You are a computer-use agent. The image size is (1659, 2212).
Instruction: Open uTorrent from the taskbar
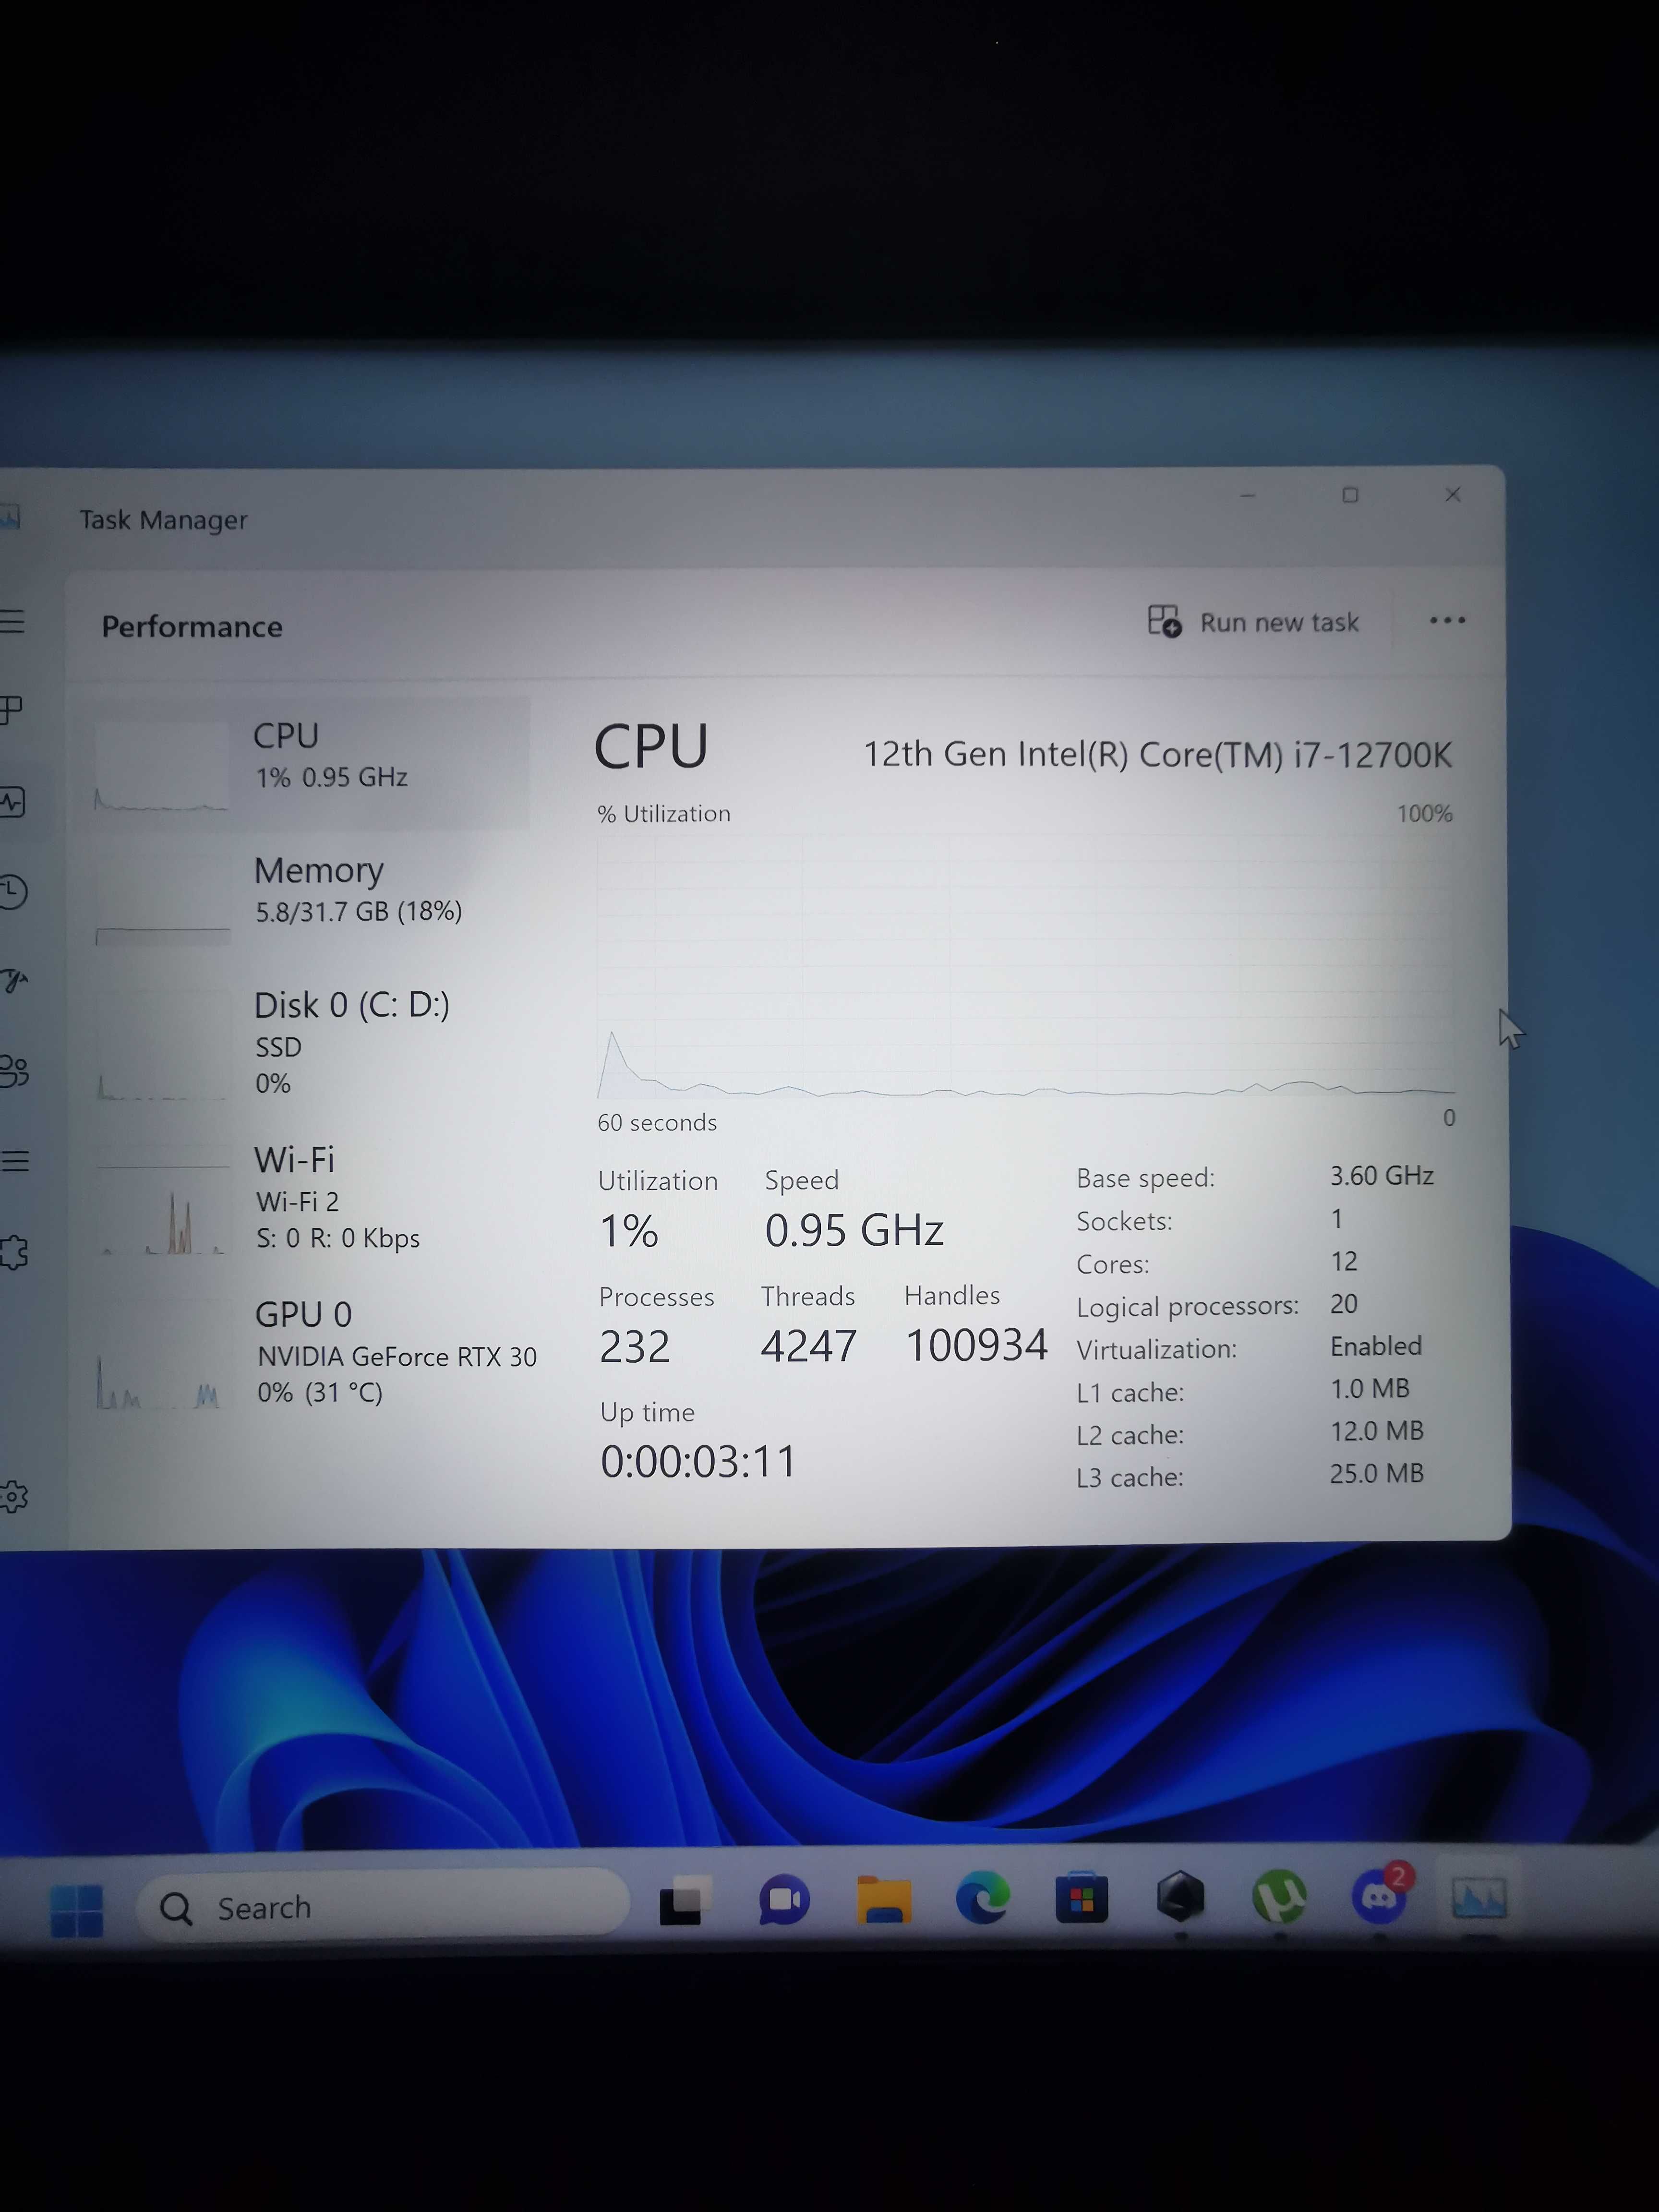[1279, 1896]
